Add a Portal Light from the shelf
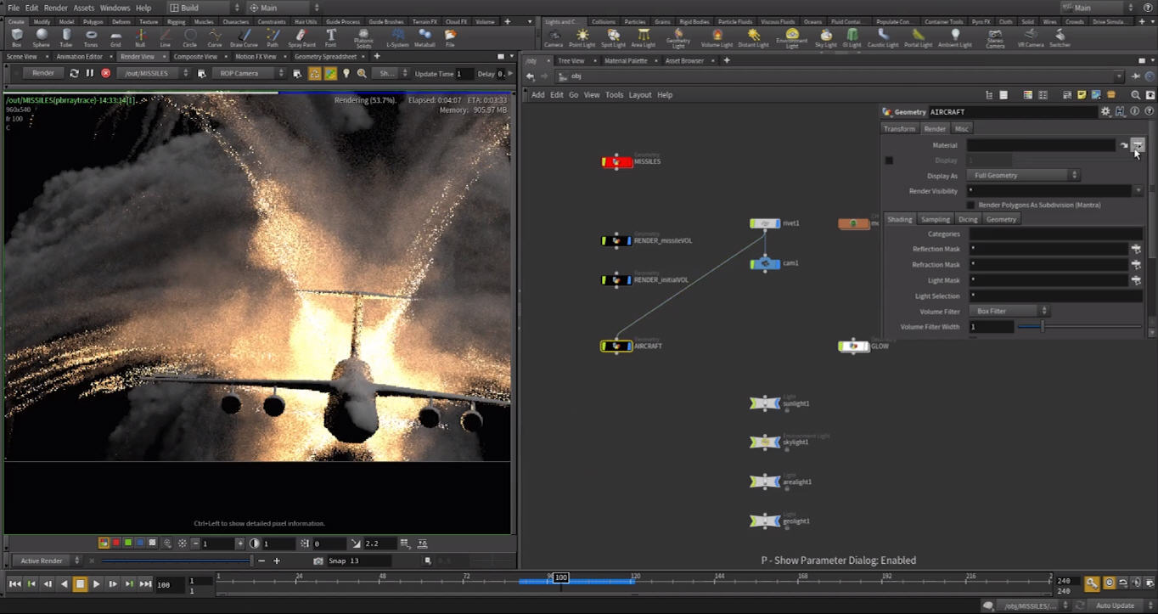The height and width of the screenshot is (614, 1158). (919, 37)
